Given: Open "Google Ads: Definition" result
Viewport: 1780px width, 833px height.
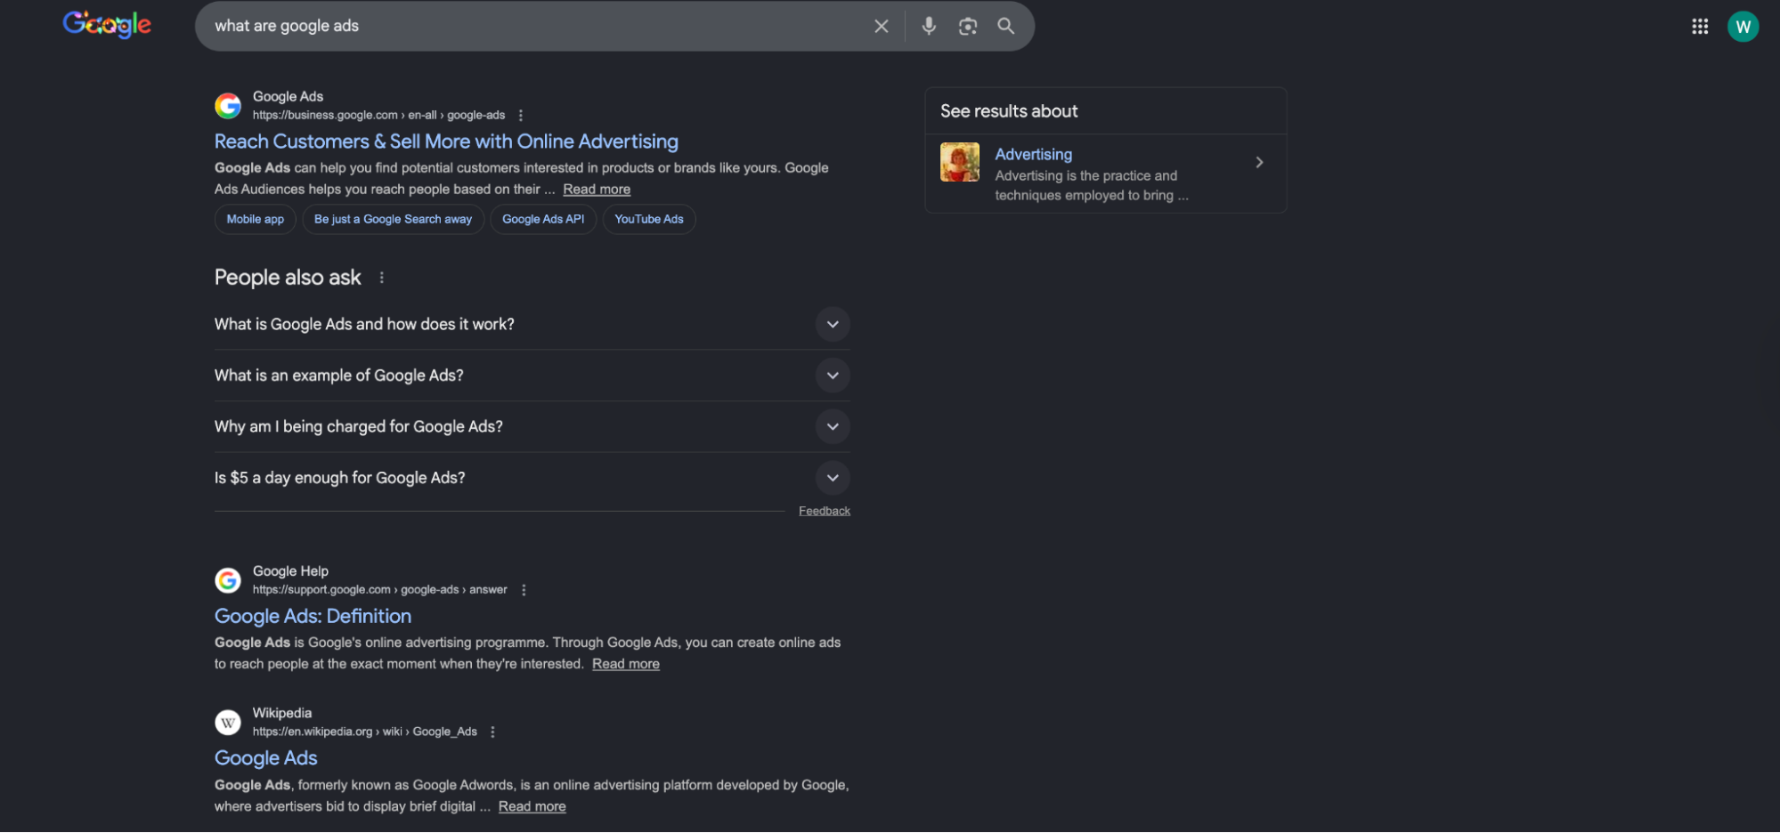Looking at the screenshot, I should tap(313, 616).
